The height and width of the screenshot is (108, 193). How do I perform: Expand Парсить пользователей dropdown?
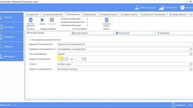point(191,69)
